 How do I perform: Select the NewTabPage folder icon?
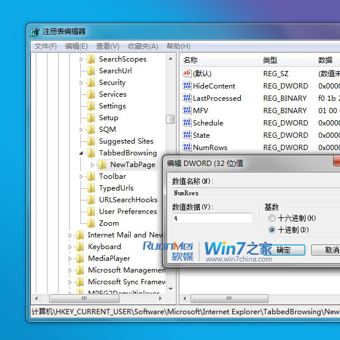102,165
